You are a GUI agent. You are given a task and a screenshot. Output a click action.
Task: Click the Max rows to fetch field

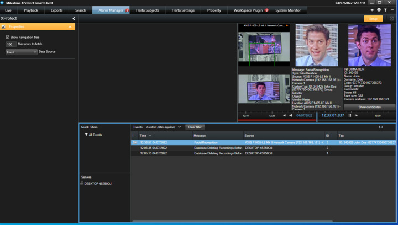click(11, 44)
